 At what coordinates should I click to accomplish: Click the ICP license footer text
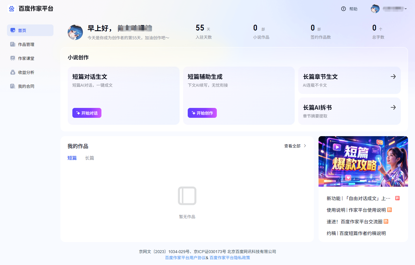pos(208,252)
